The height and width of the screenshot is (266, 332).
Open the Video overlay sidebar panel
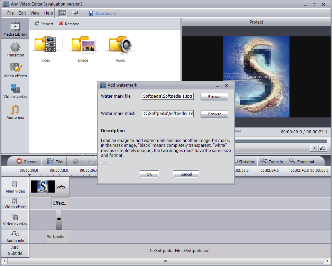(15, 91)
